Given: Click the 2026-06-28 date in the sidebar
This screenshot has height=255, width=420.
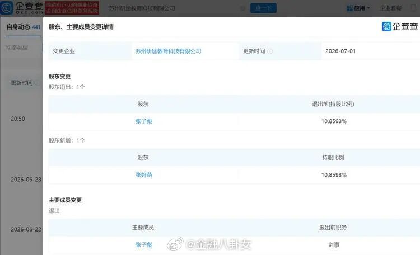Looking at the screenshot, I should pyautogui.click(x=26, y=180).
